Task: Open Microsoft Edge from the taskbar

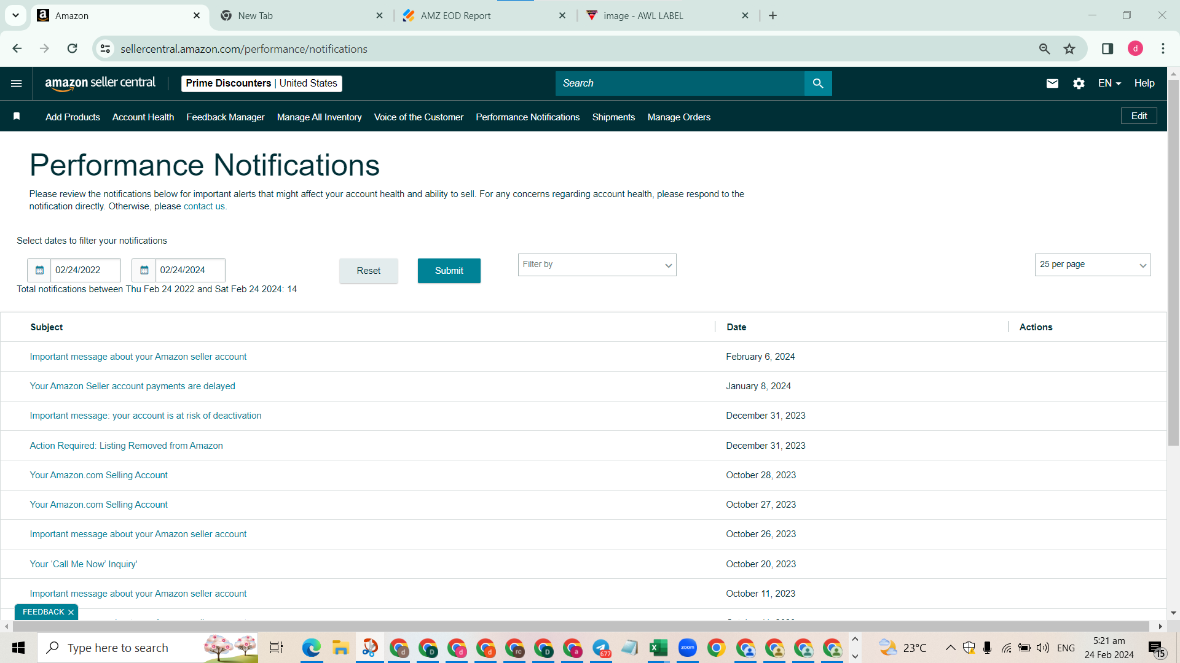Action: point(312,648)
